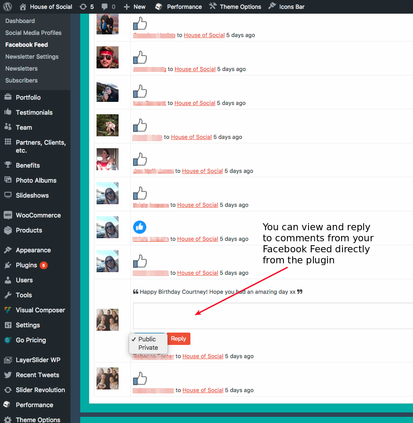Image resolution: width=413 pixels, height=423 pixels.
Task: Click the Benefits trophy icon
Action: [x=8, y=165]
